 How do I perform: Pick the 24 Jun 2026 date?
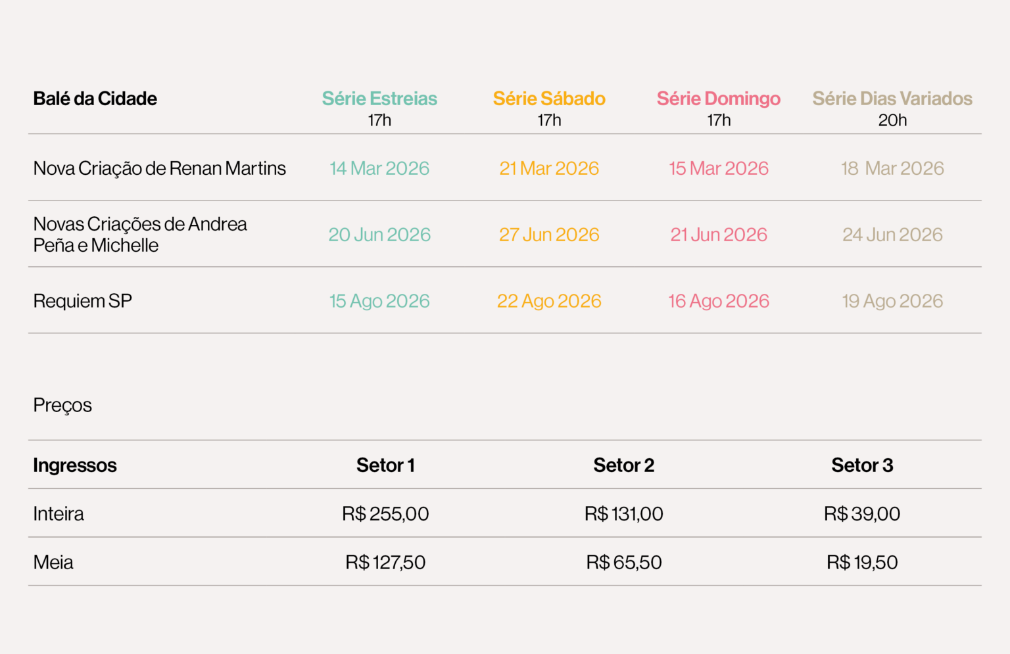pyautogui.click(x=892, y=235)
